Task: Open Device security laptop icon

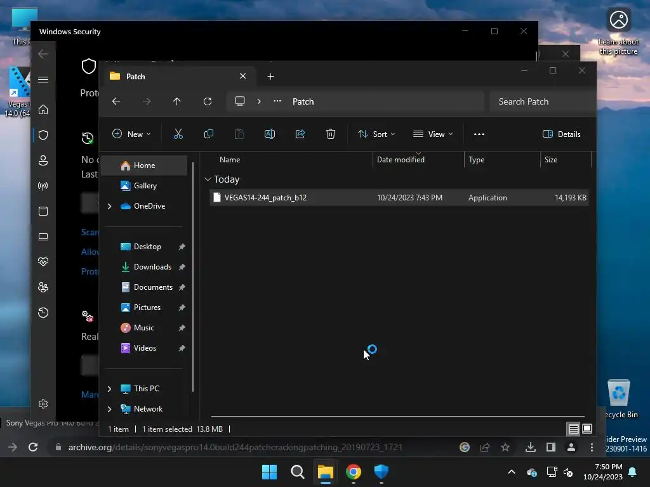Action: click(43, 237)
